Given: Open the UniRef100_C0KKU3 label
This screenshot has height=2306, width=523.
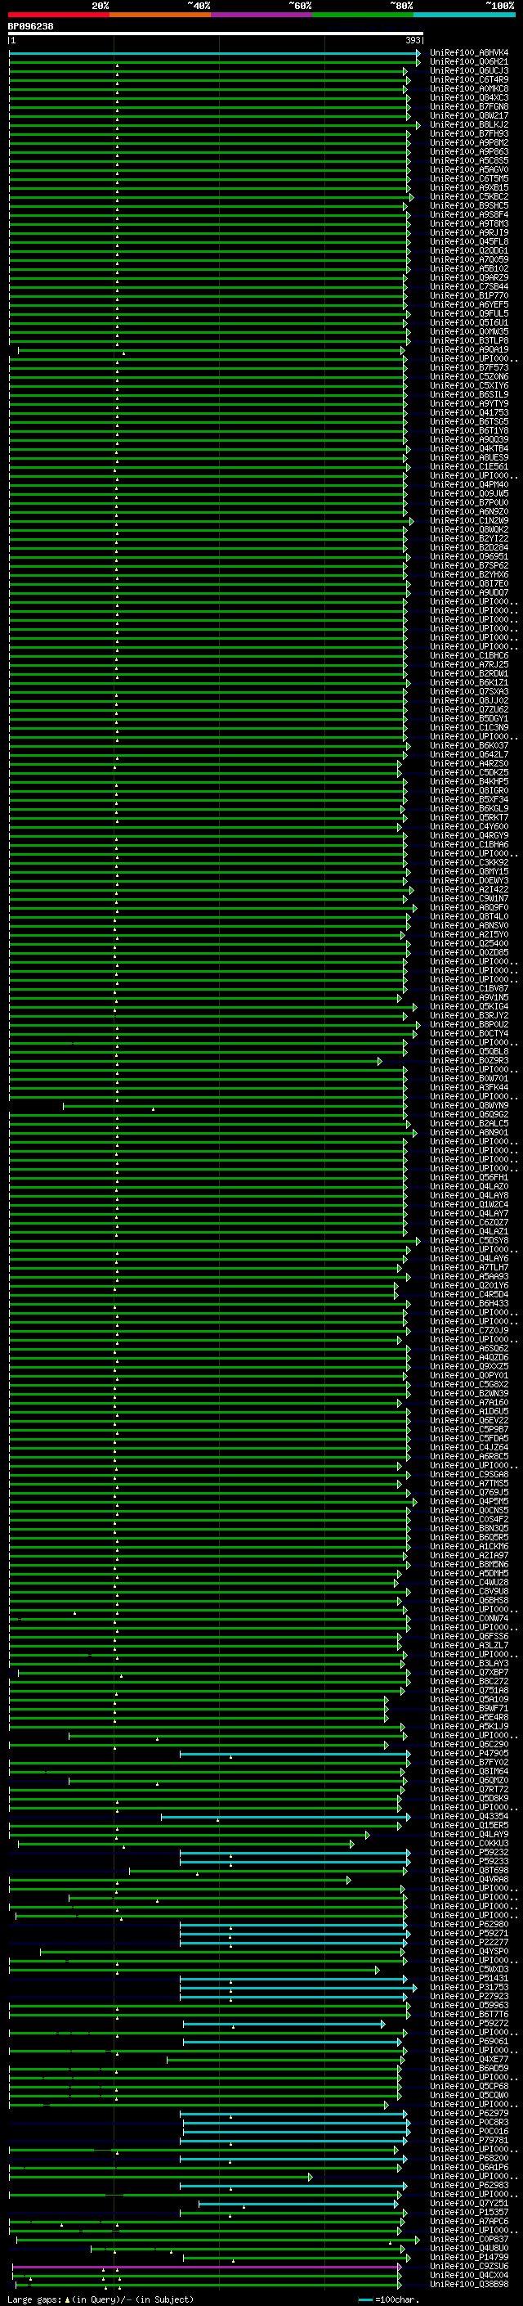Looking at the screenshot, I should [469, 1843].
